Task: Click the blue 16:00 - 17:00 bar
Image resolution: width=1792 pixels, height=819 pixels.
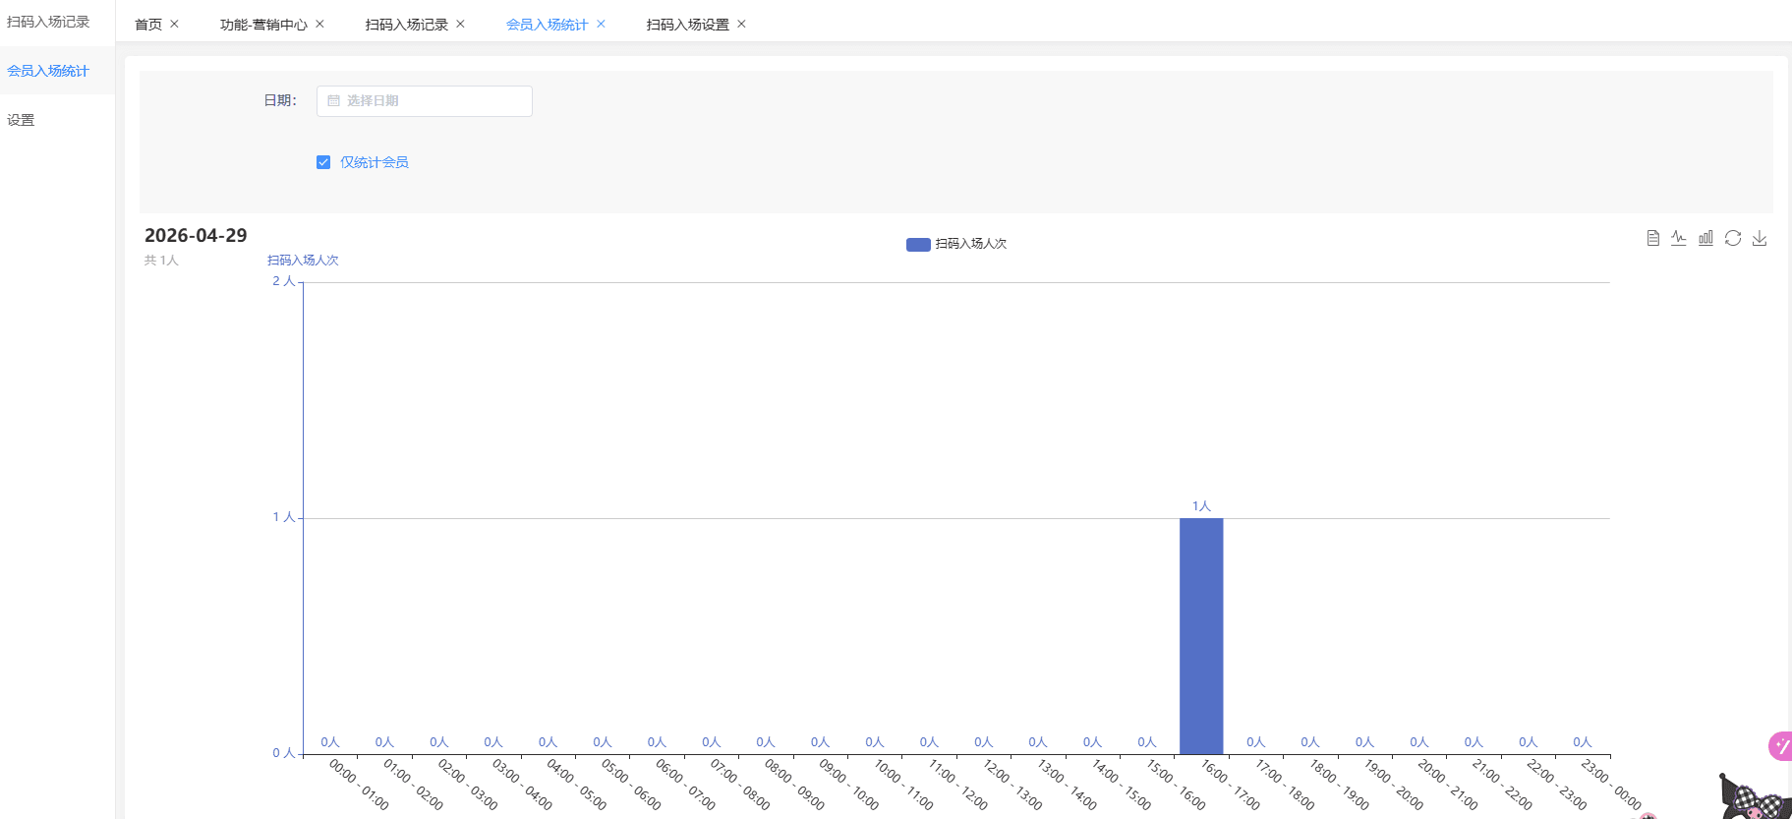Action: pos(1201,635)
